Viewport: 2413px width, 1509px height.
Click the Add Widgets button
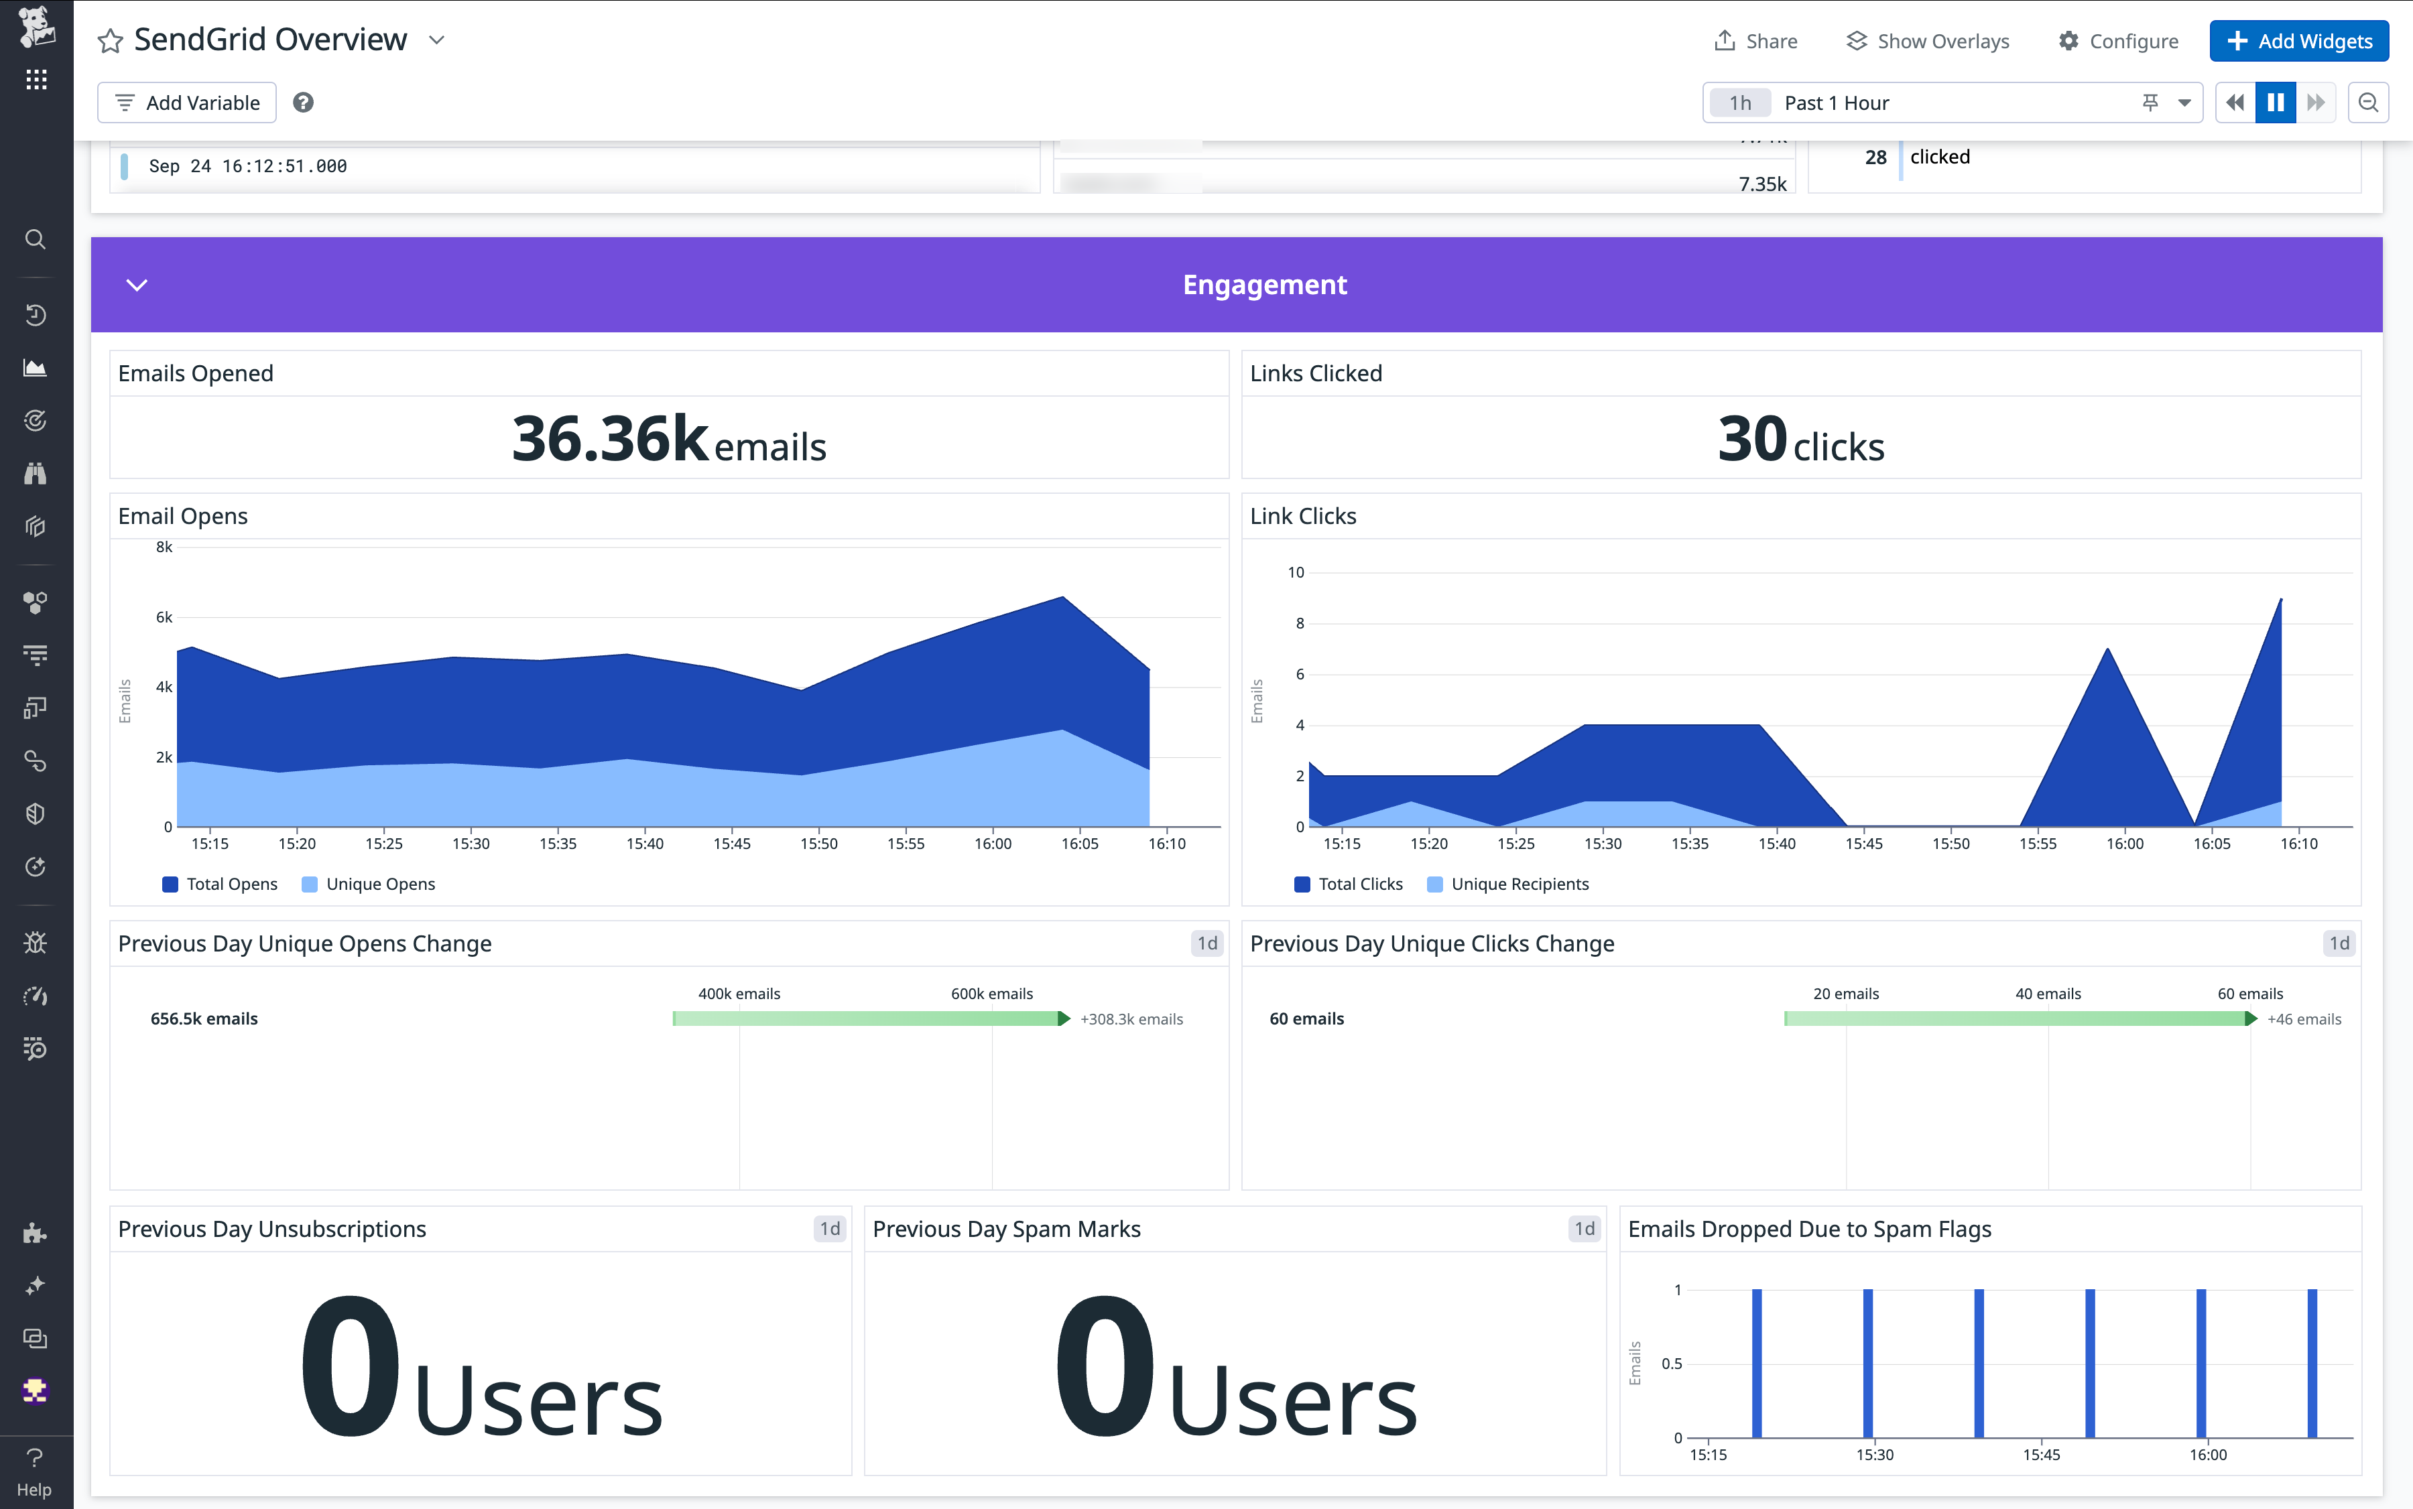2298,41
